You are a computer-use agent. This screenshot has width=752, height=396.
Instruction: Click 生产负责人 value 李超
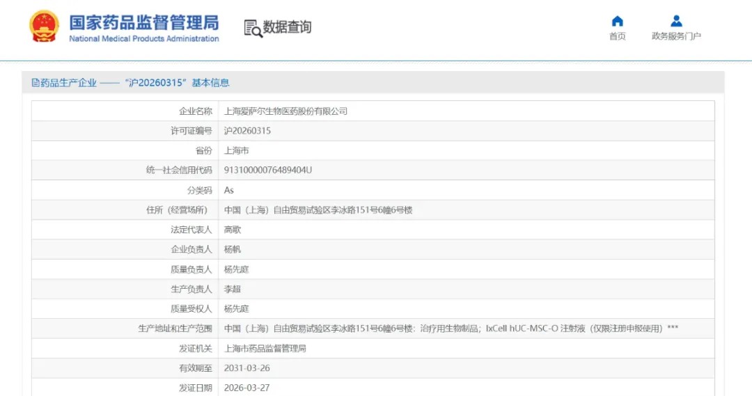tap(233, 289)
